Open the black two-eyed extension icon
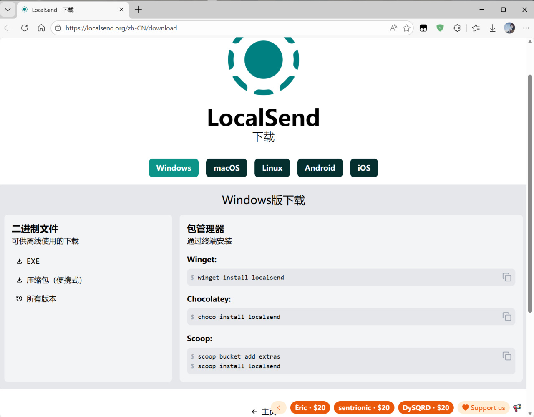The width and height of the screenshot is (534, 417). tap(423, 28)
